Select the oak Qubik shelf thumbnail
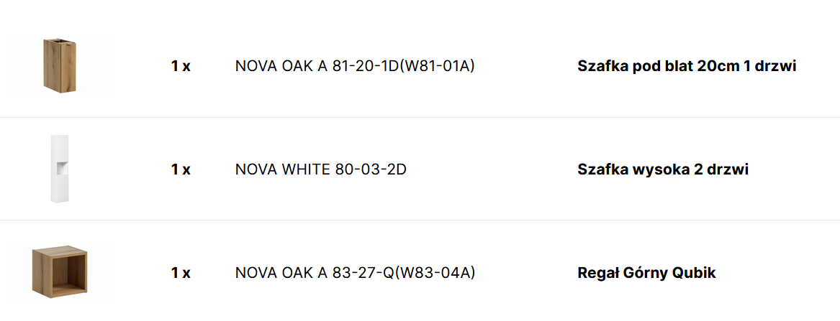 click(59, 271)
